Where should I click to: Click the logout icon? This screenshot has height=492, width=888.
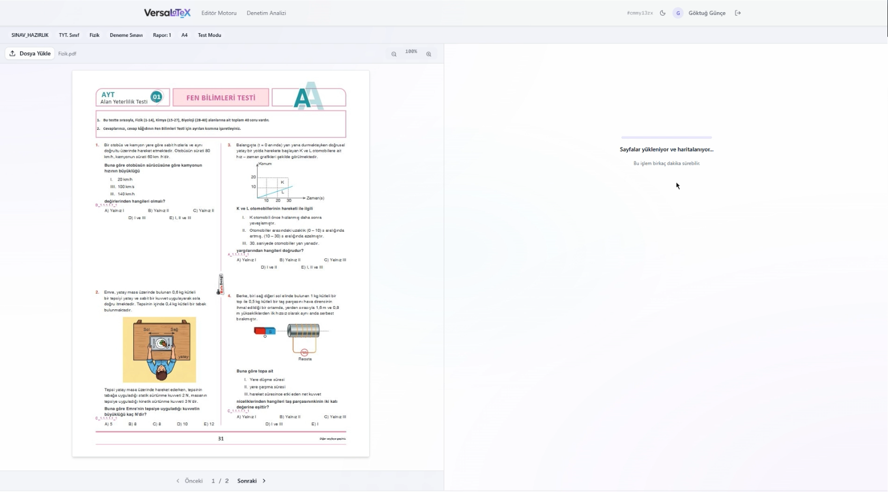coord(738,13)
